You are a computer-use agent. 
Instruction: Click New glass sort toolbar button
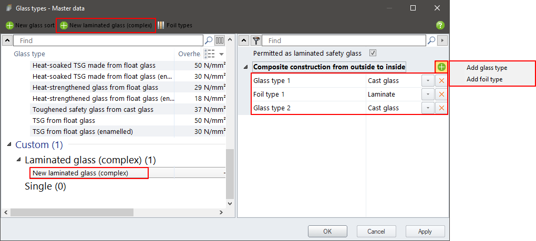click(x=30, y=25)
